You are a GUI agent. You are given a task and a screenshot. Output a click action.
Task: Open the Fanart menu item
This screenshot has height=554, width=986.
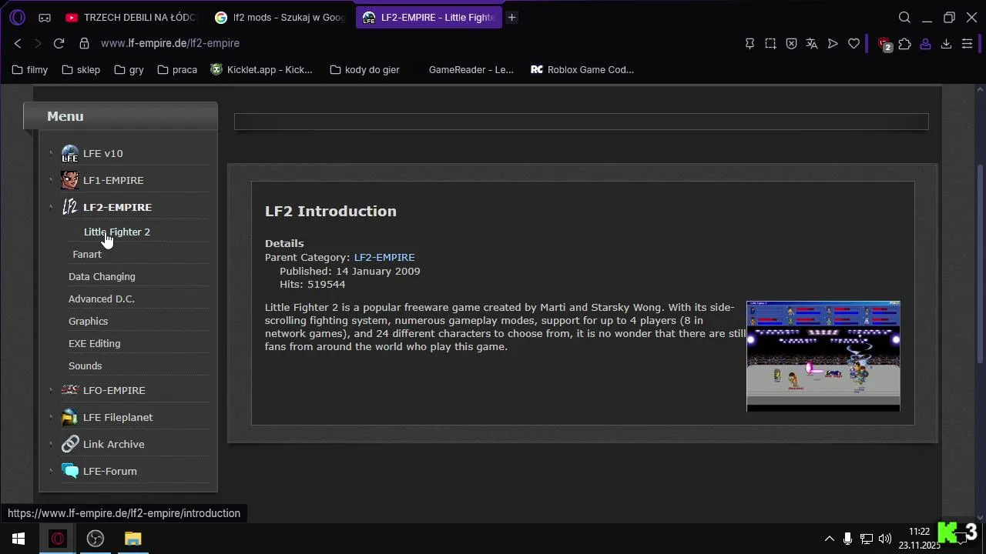point(87,254)
